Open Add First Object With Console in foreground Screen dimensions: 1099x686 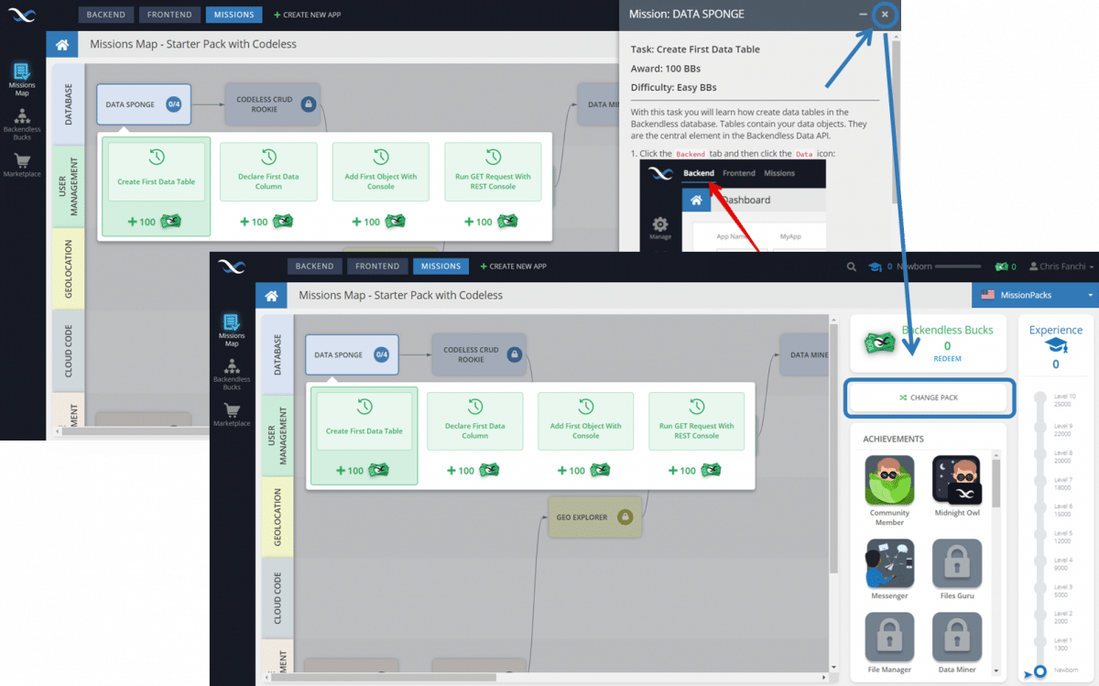coord(586,421)
